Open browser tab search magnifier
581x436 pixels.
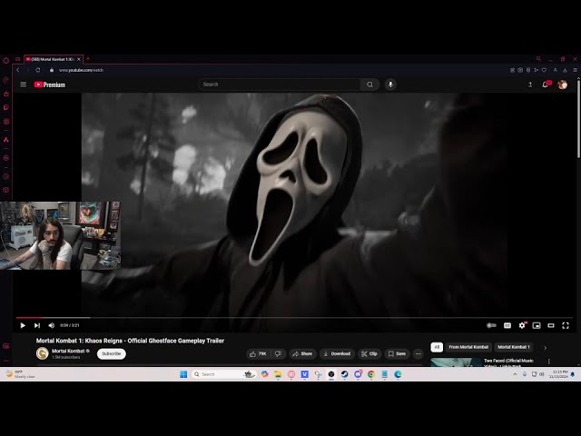[538, 58]
